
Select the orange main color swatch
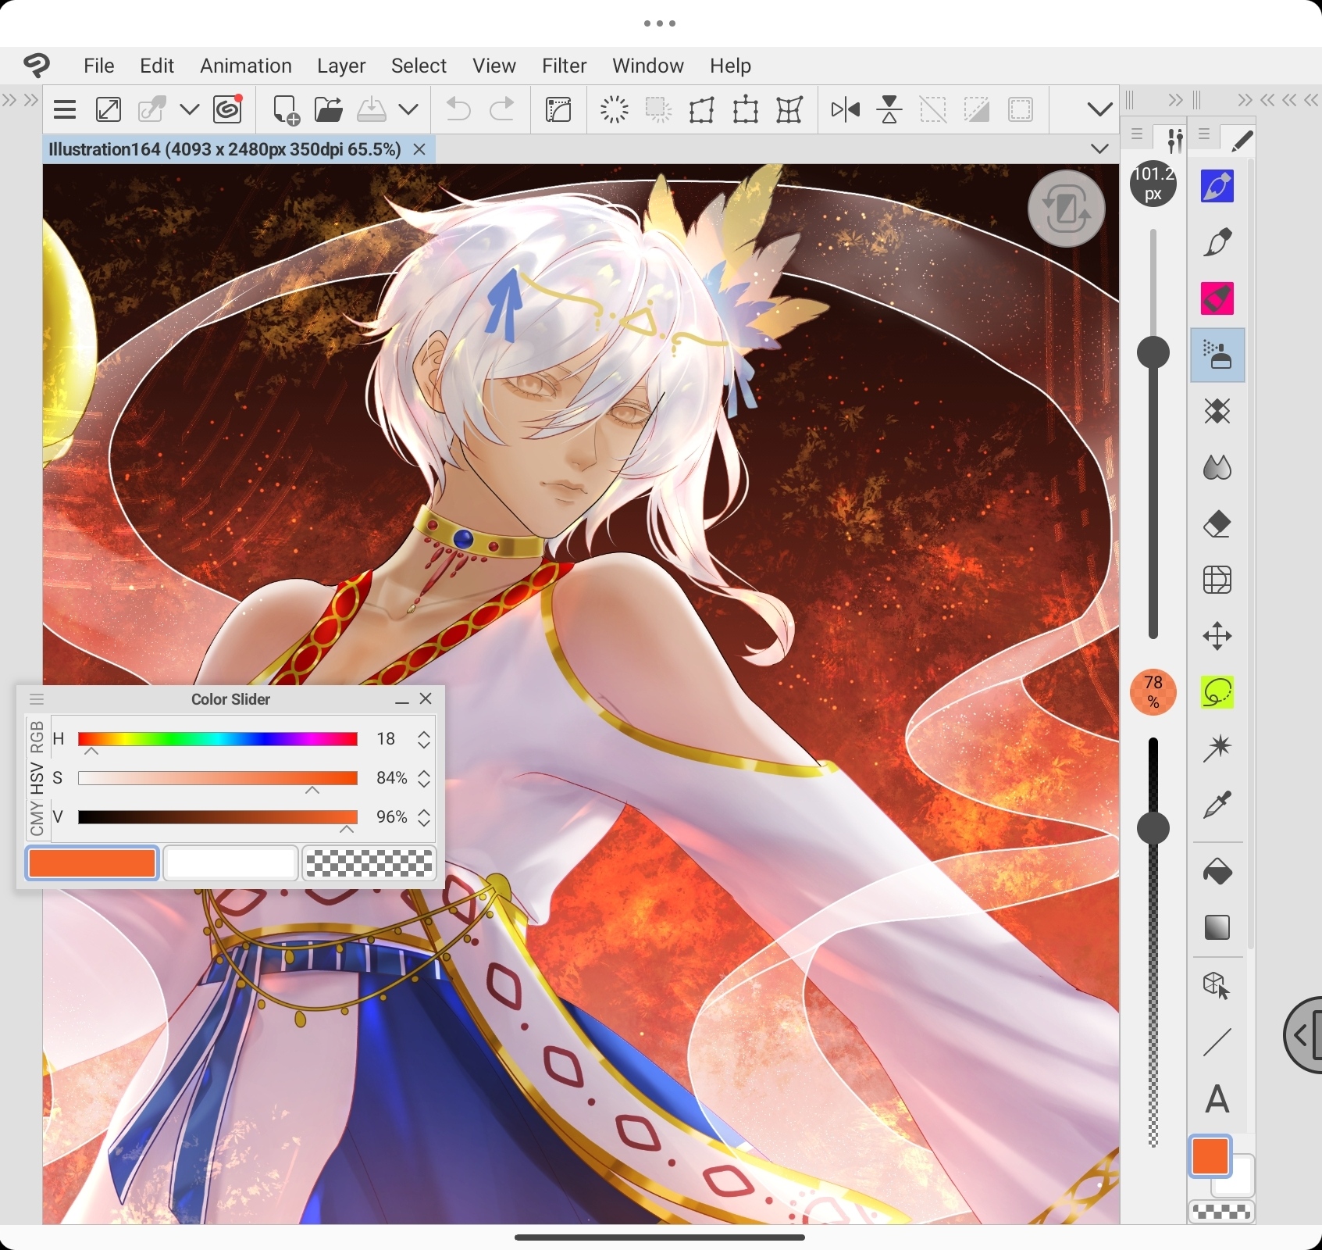(x=92, y=864)
